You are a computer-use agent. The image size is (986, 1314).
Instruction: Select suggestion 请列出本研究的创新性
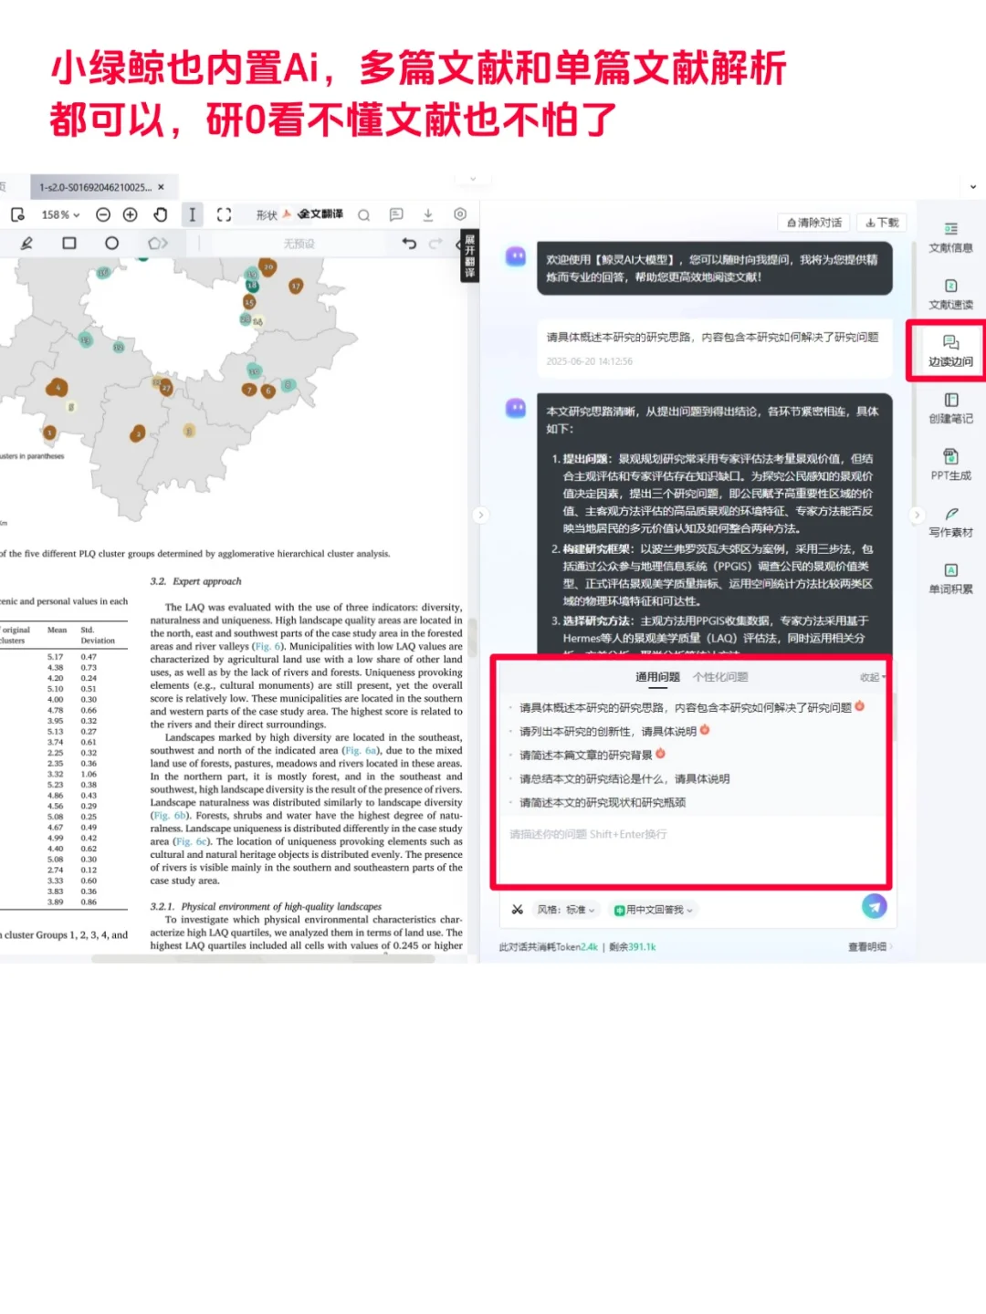608,731
